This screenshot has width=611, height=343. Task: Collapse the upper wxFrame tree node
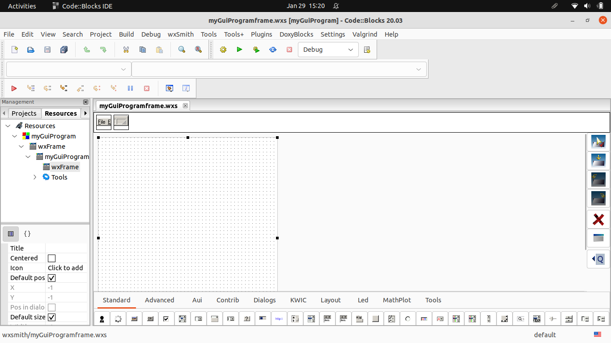21,146
